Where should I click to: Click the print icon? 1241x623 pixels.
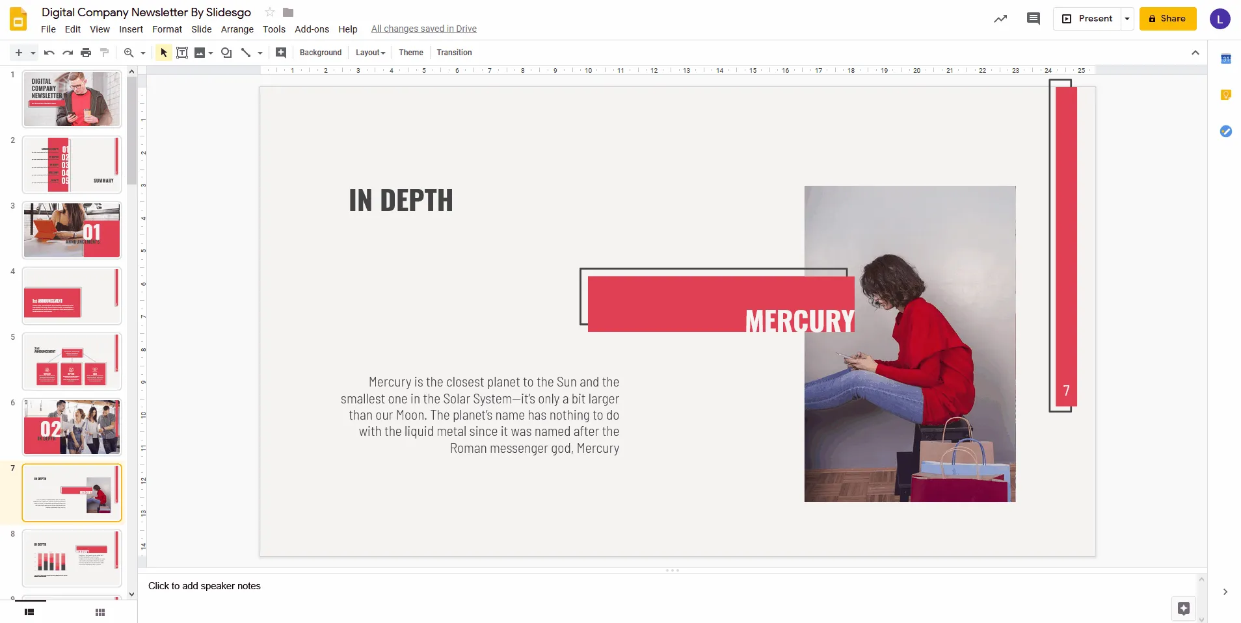86,53
